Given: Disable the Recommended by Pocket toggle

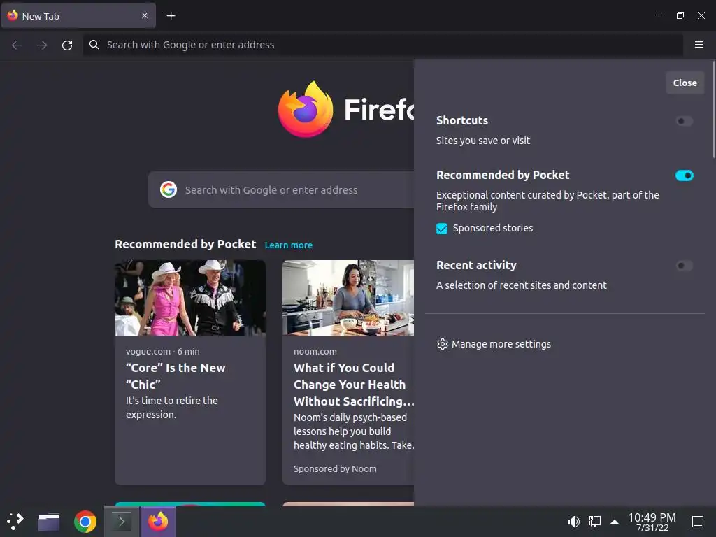Looking at the screenshot, I should pyautogui.click(x=684, y=176).
